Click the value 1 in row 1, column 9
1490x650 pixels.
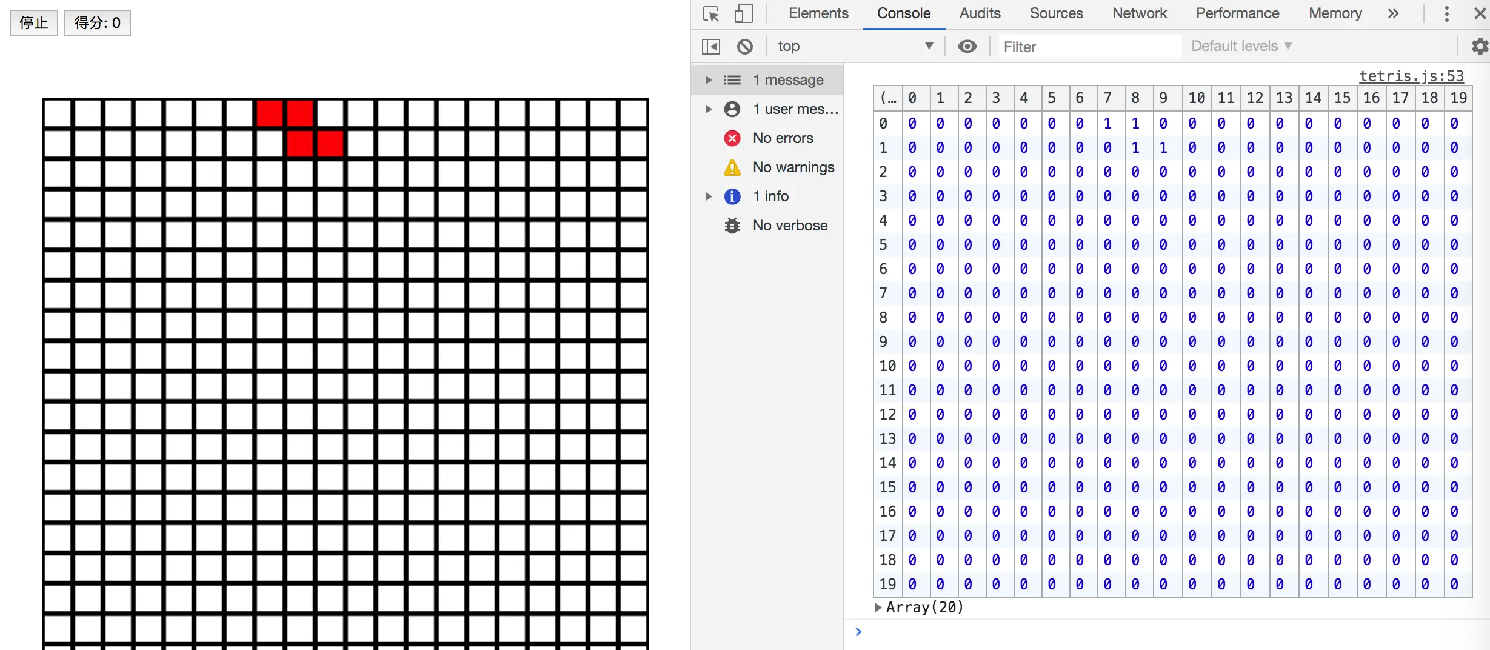[1163, 148]
